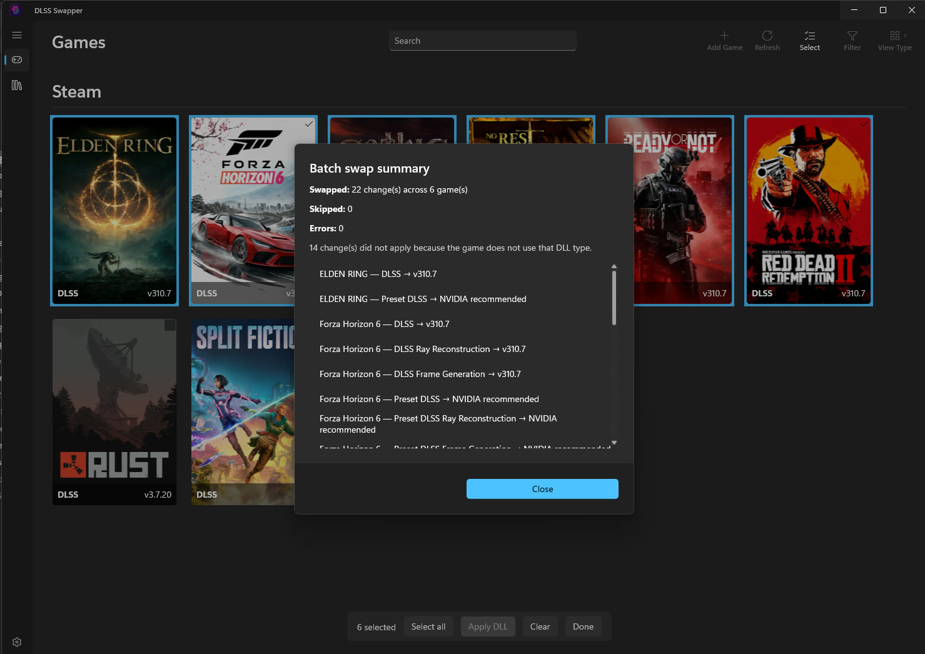Click the v3.7.20 version label on Rust

158,495
